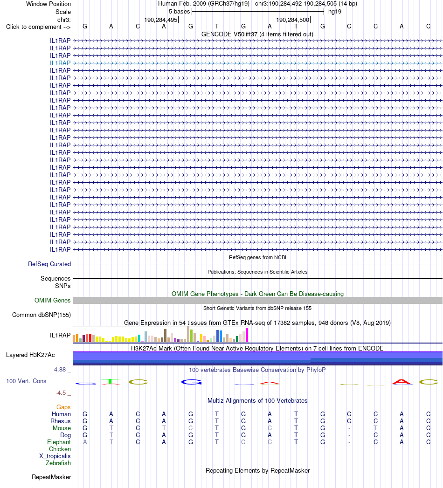Image resolution: width=443 pixels, height=488 pixels.
Task: Open the RefSeq Curated track label
Action: pyautogui.click(x=49, y=264)
